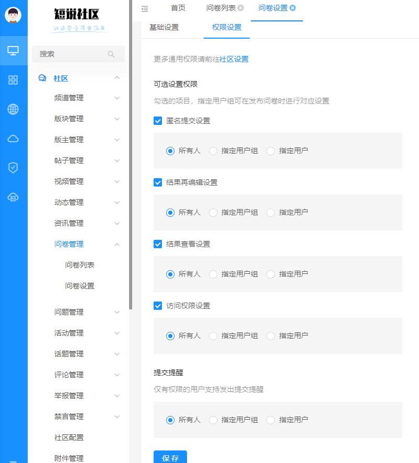Expand 举报管理 menu
This screenshot has height=463, width=419.
[x=117, y=396]
